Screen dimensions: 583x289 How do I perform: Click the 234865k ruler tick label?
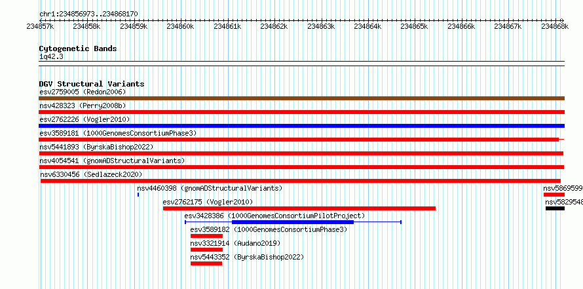pos(414,26)
